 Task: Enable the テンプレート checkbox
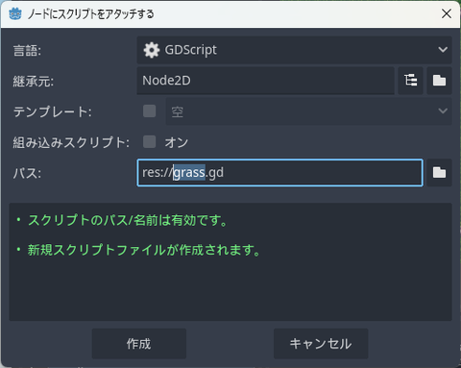pyautogui.click(x=149, y=111)
